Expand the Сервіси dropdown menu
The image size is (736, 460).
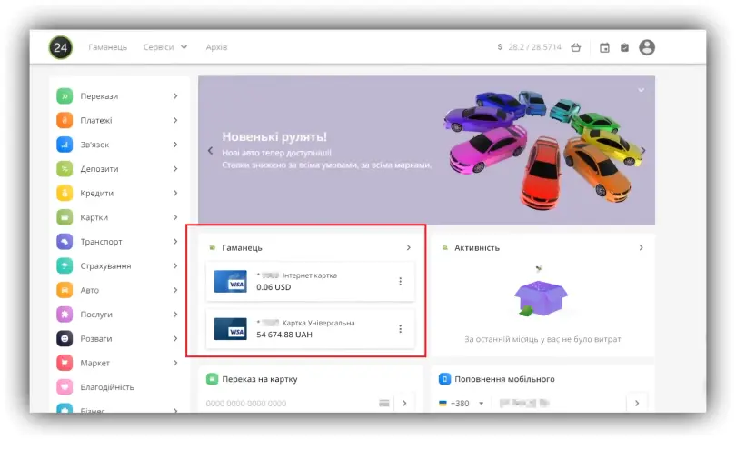coord(165,47)
